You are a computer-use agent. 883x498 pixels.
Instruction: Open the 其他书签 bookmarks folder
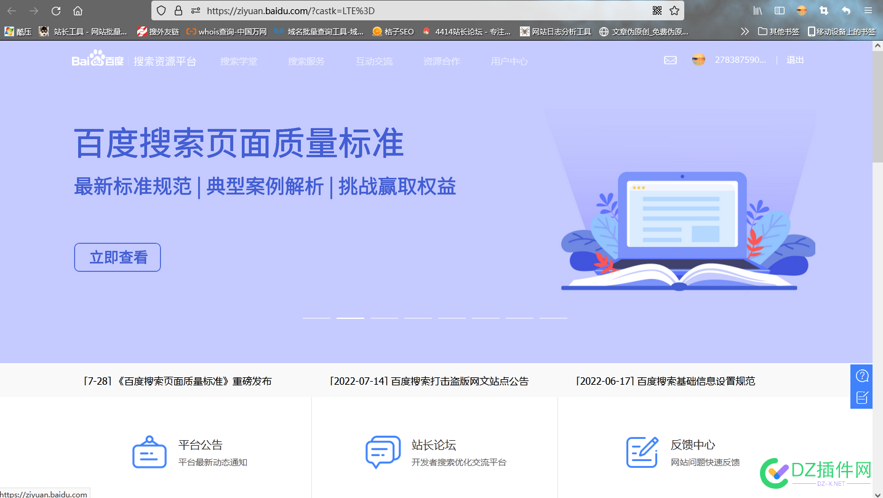pyautogui.click(x=778, y=31)
